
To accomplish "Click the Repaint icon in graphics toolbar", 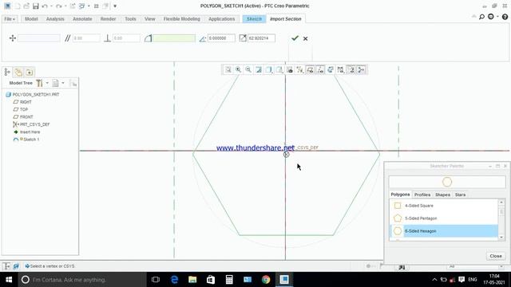I will pos(259,69).
